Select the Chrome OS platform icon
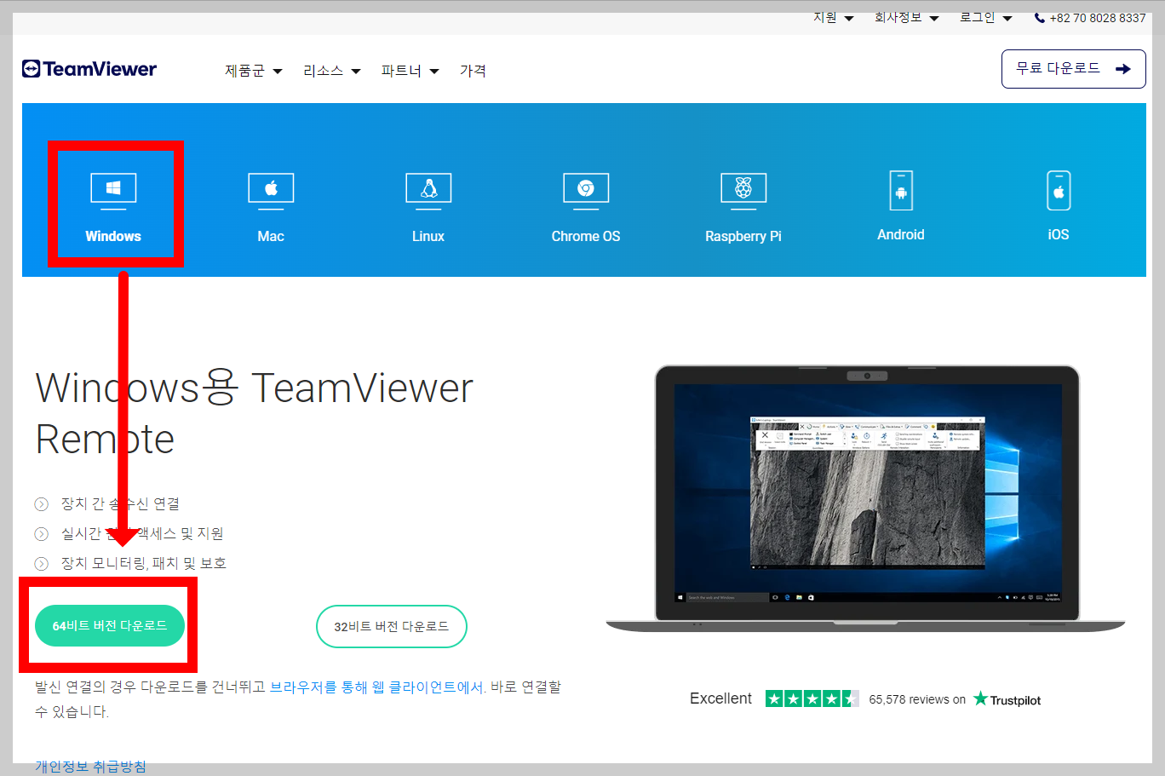This screenshot has width=1165, height=776. (x=585, y=189)
